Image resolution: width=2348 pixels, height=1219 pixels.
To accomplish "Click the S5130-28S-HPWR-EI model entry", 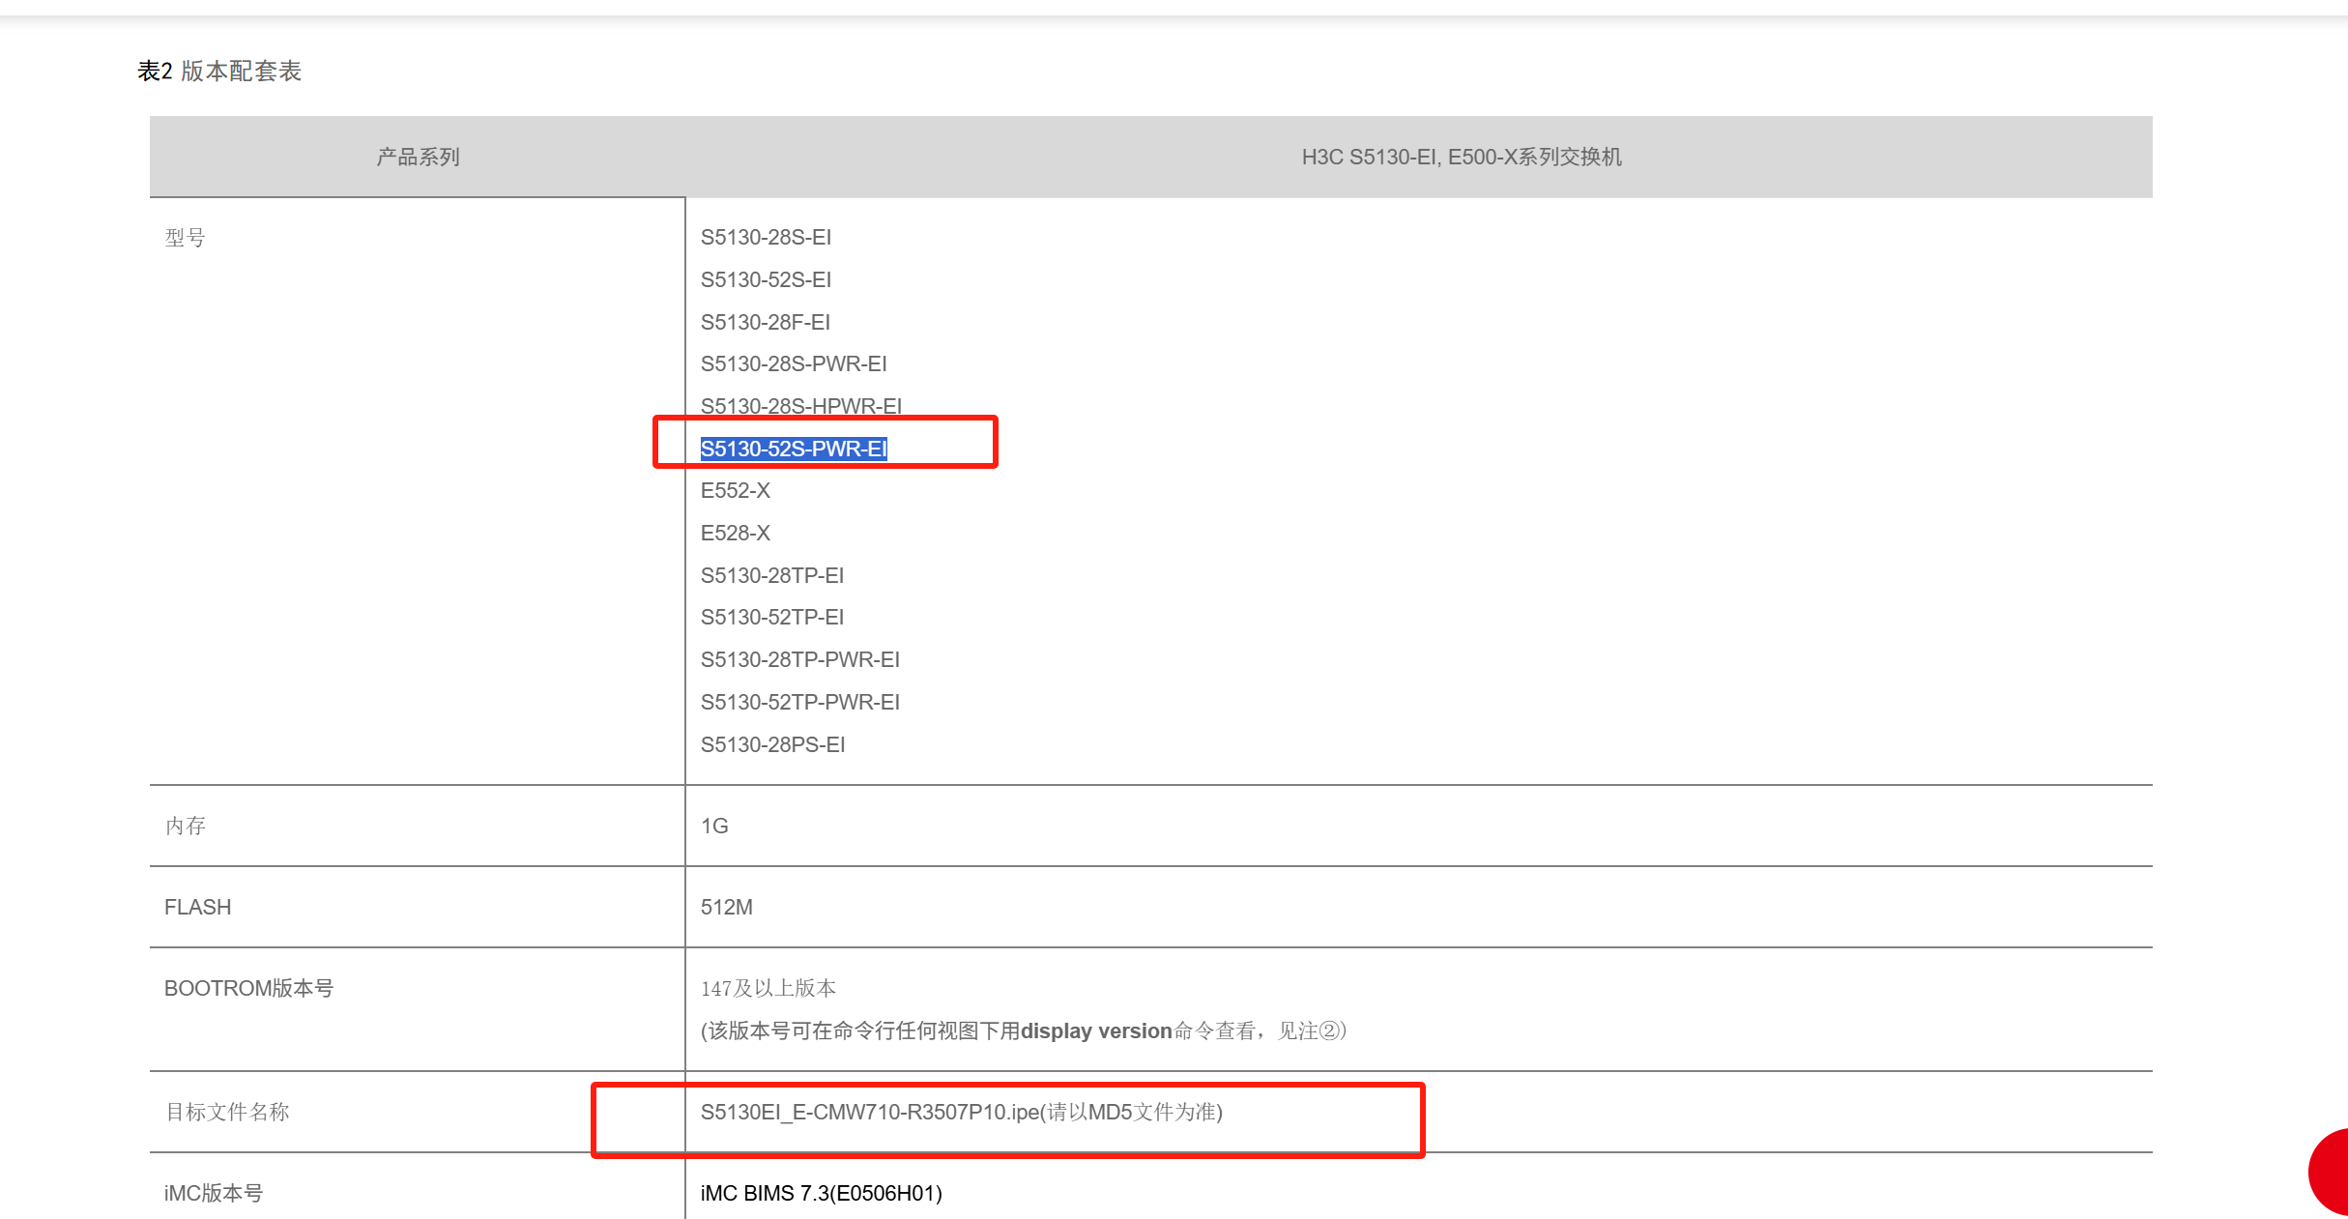I will 800,405.
